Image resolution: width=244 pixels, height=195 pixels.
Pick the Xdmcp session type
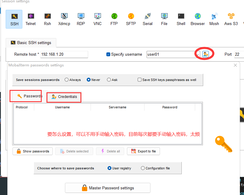point(64,19)
